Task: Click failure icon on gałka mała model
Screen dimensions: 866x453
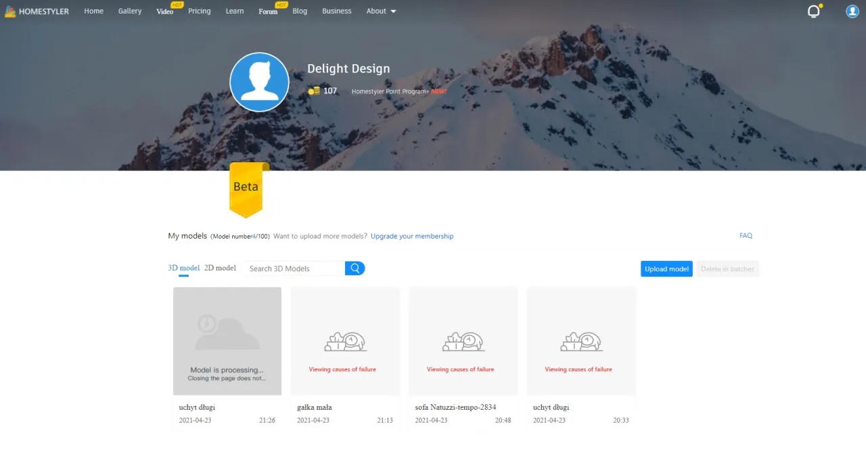Action: (x=345, y=341)
